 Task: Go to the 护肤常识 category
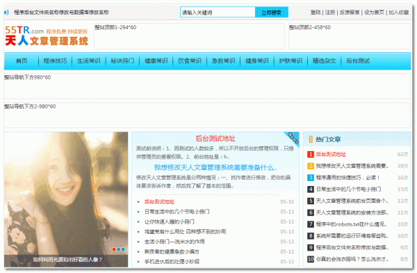pos(291,61)
